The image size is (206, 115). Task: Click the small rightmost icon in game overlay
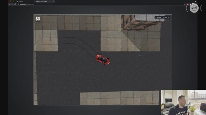[x=169, y=18]
